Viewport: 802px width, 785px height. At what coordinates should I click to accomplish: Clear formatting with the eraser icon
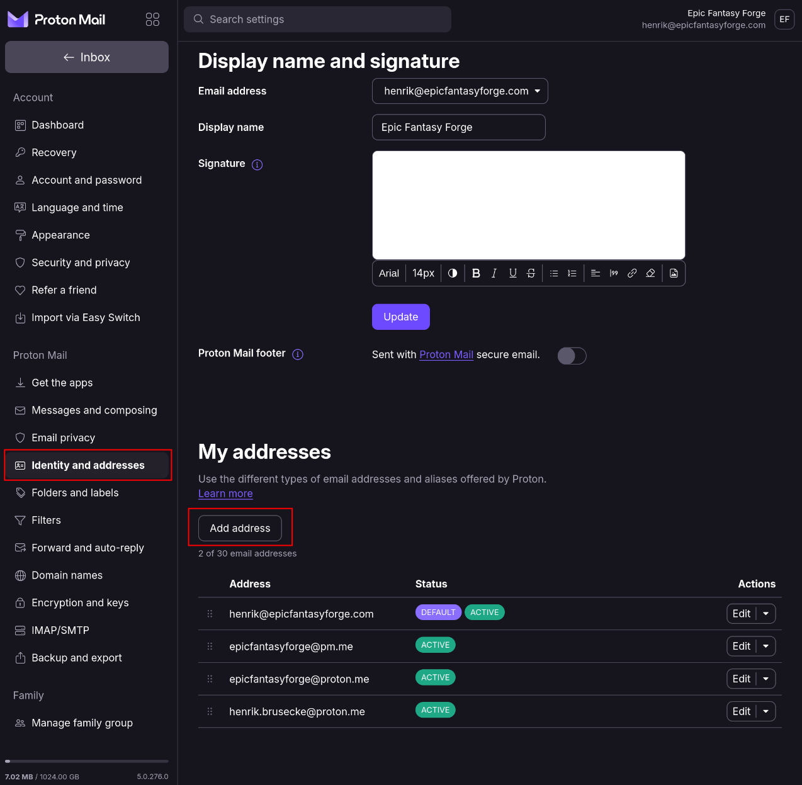pos(650,273)
